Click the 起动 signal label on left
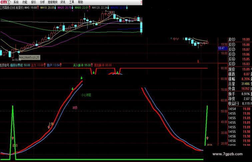This screenshot has width=252, height=162. 15,145
